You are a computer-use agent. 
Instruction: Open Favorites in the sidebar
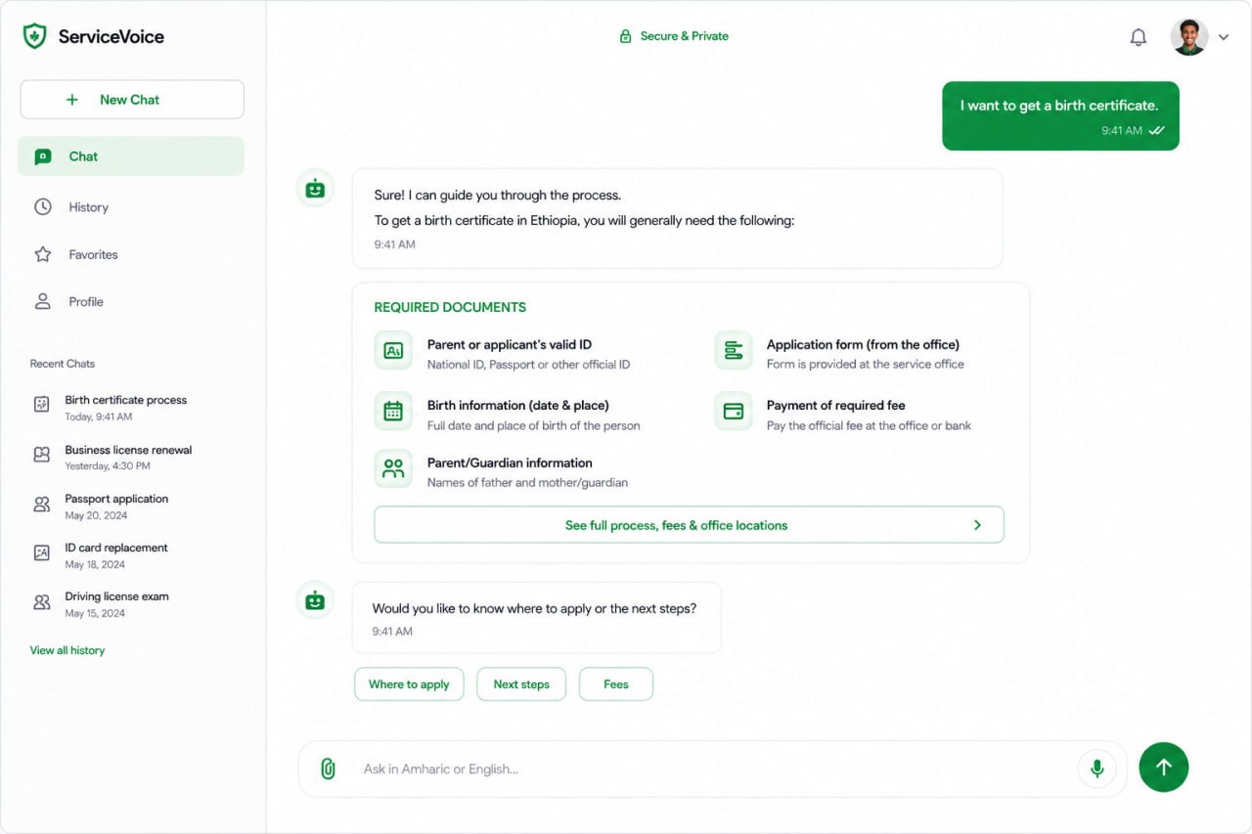click(131, 254)
